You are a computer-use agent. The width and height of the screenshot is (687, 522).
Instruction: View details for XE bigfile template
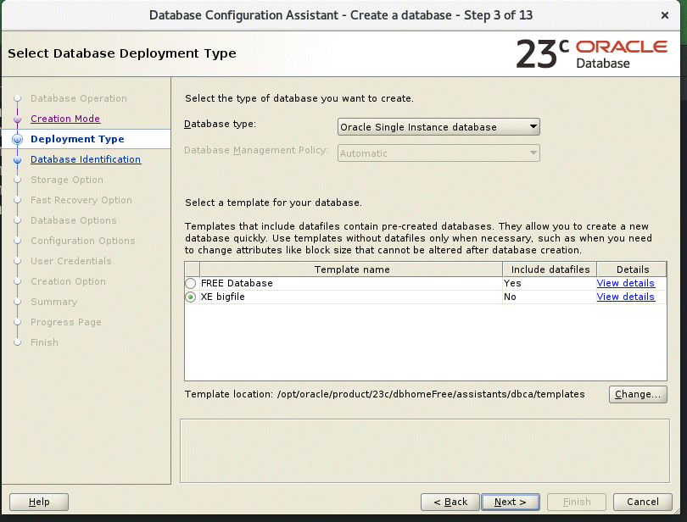[625, 297]
